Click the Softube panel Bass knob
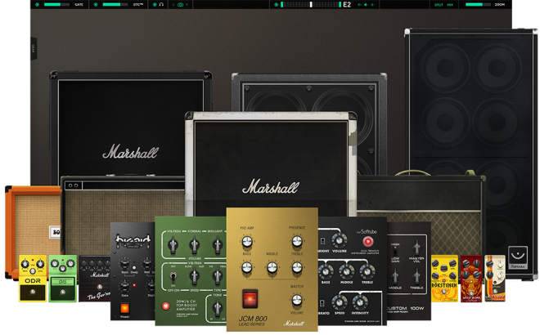This screenshot has width=540, height=335. (x=326, y=272)
